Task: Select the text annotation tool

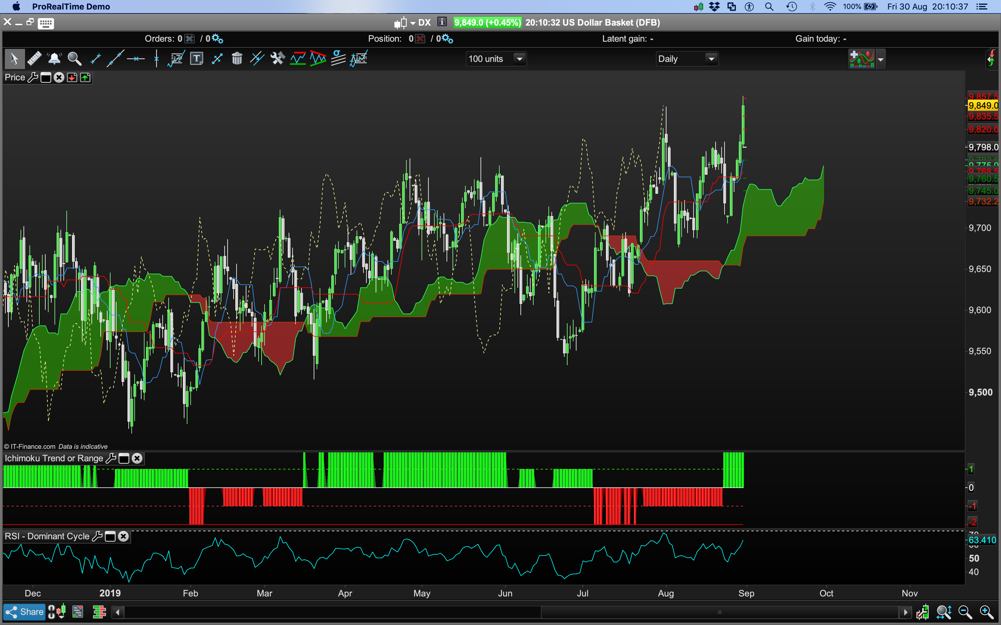Action: (x=197, y=59)
